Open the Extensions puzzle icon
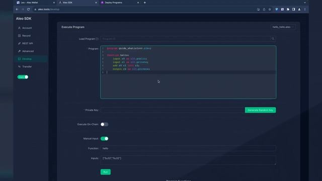322x181 pixels. tap(288, 10)
